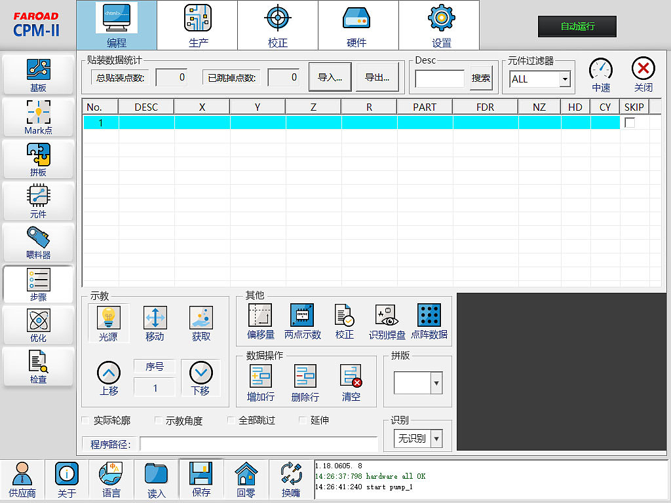Switch to the 编程 programming tab
The image size is (671, 503).
(x=117, y=26)
